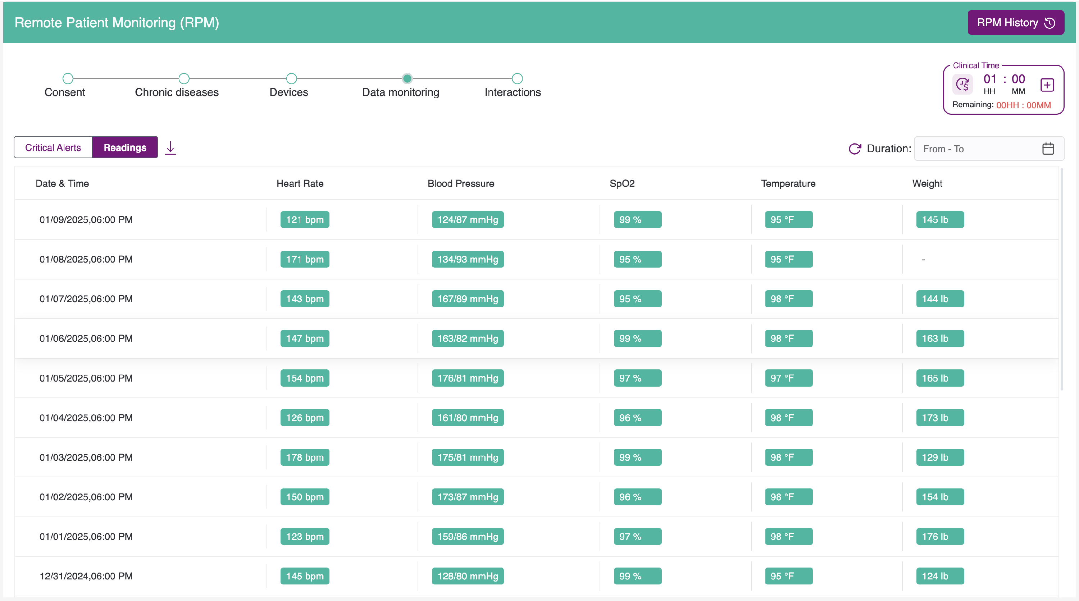Click the 01/05/2025 reading row date
This screenshot has height=601, width=1079.
[86, 378]
